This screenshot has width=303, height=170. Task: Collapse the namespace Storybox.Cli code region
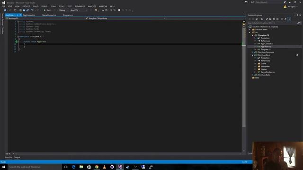click(x=18, y=36)
